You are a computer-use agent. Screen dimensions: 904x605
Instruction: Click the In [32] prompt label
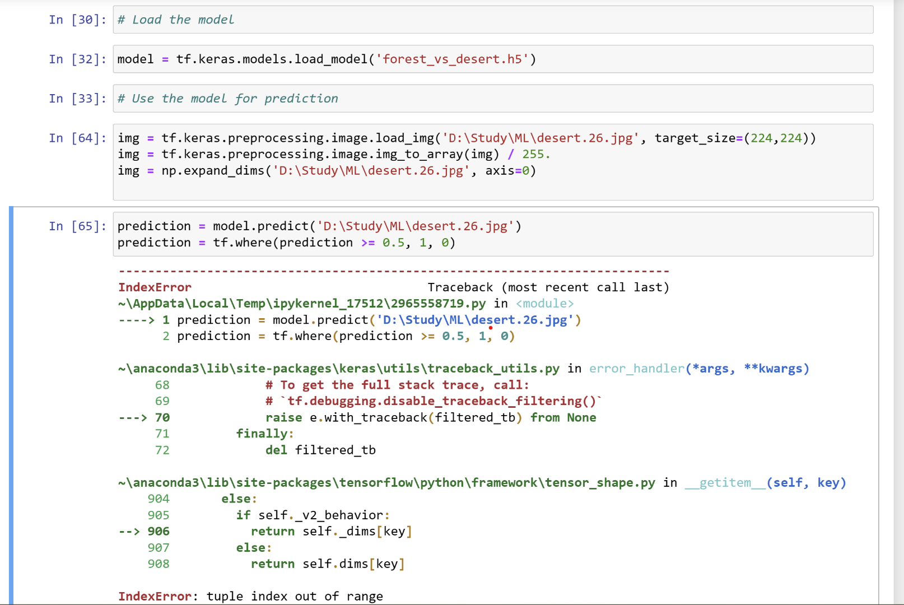78,59
